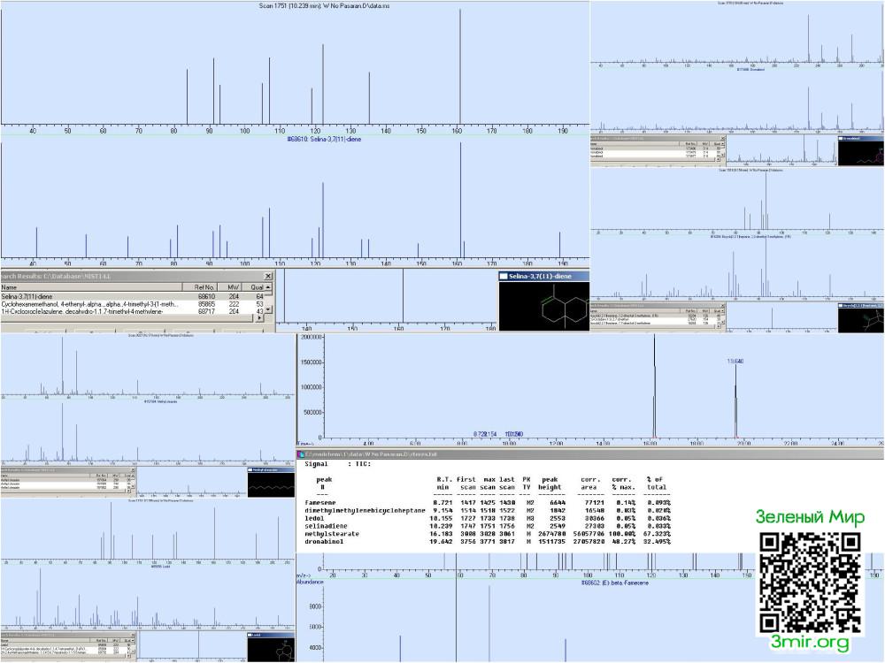
Task: Sort results by the Name column header
Action: (90, 287)
